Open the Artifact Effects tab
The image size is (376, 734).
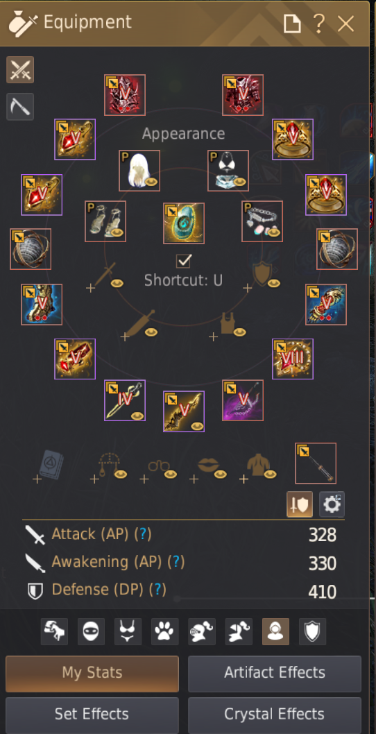[x=275, y=673]
